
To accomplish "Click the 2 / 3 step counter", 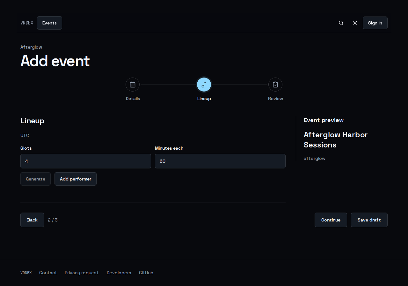I will [x=53, y=220].
